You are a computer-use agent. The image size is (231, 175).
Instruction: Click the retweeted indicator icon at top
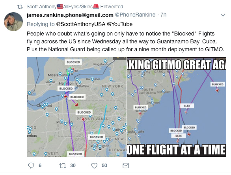click(20, 7)
